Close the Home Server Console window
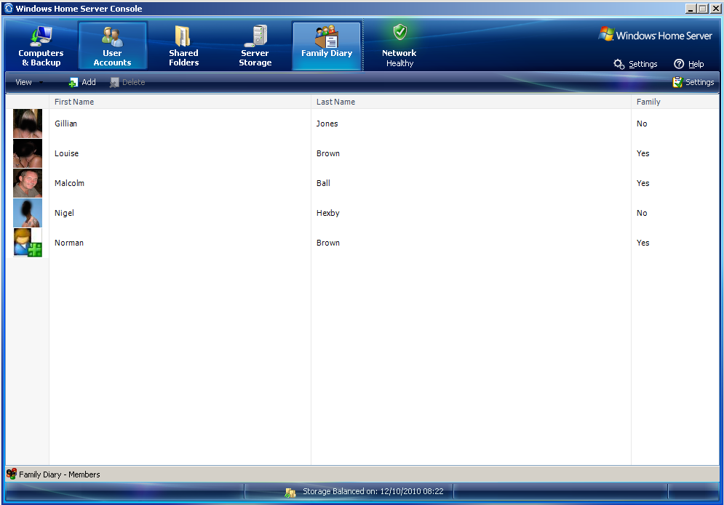This screenshot has width=724, height=505. point(715,8)
